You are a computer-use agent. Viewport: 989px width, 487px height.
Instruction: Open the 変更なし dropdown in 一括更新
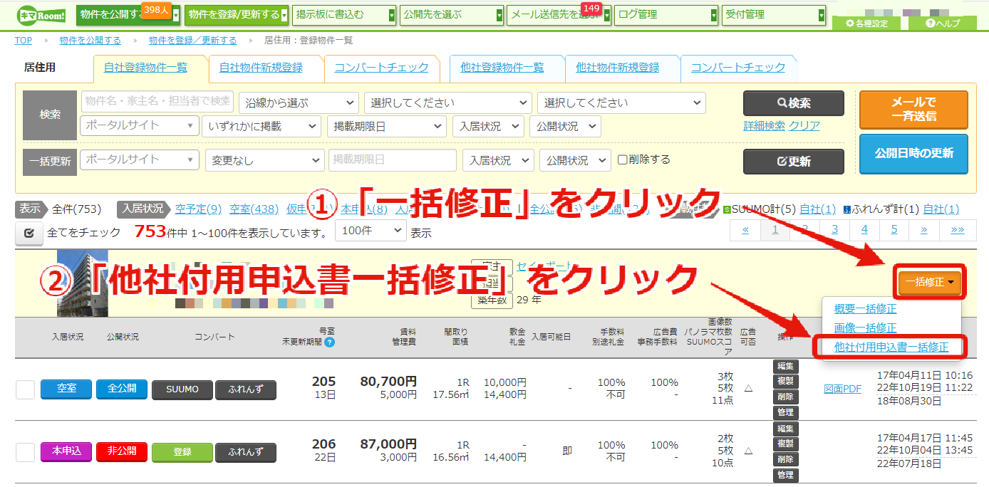coord(264,160)
